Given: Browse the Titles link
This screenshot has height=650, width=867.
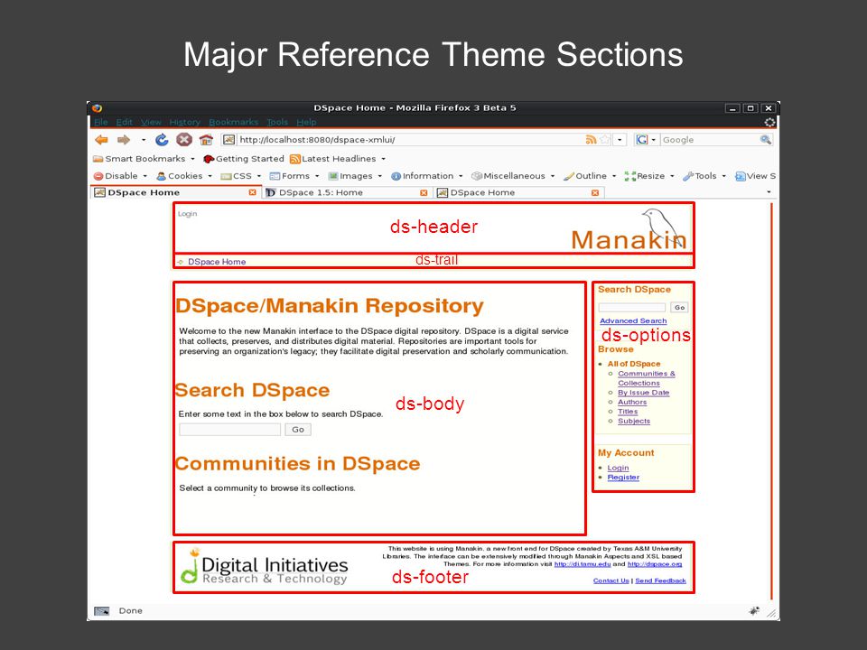Looking at the screenshot, I should click(x=628, y=412).
